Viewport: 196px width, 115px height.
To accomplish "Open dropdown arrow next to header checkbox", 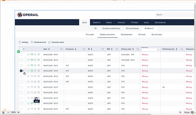I will point(24,49).
